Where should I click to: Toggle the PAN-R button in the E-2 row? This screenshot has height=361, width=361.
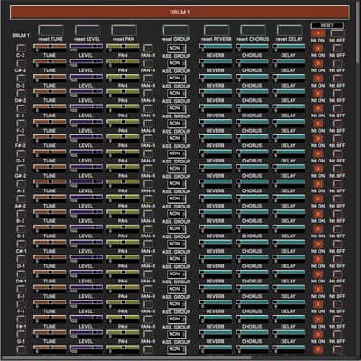click(x=148, y=108)
